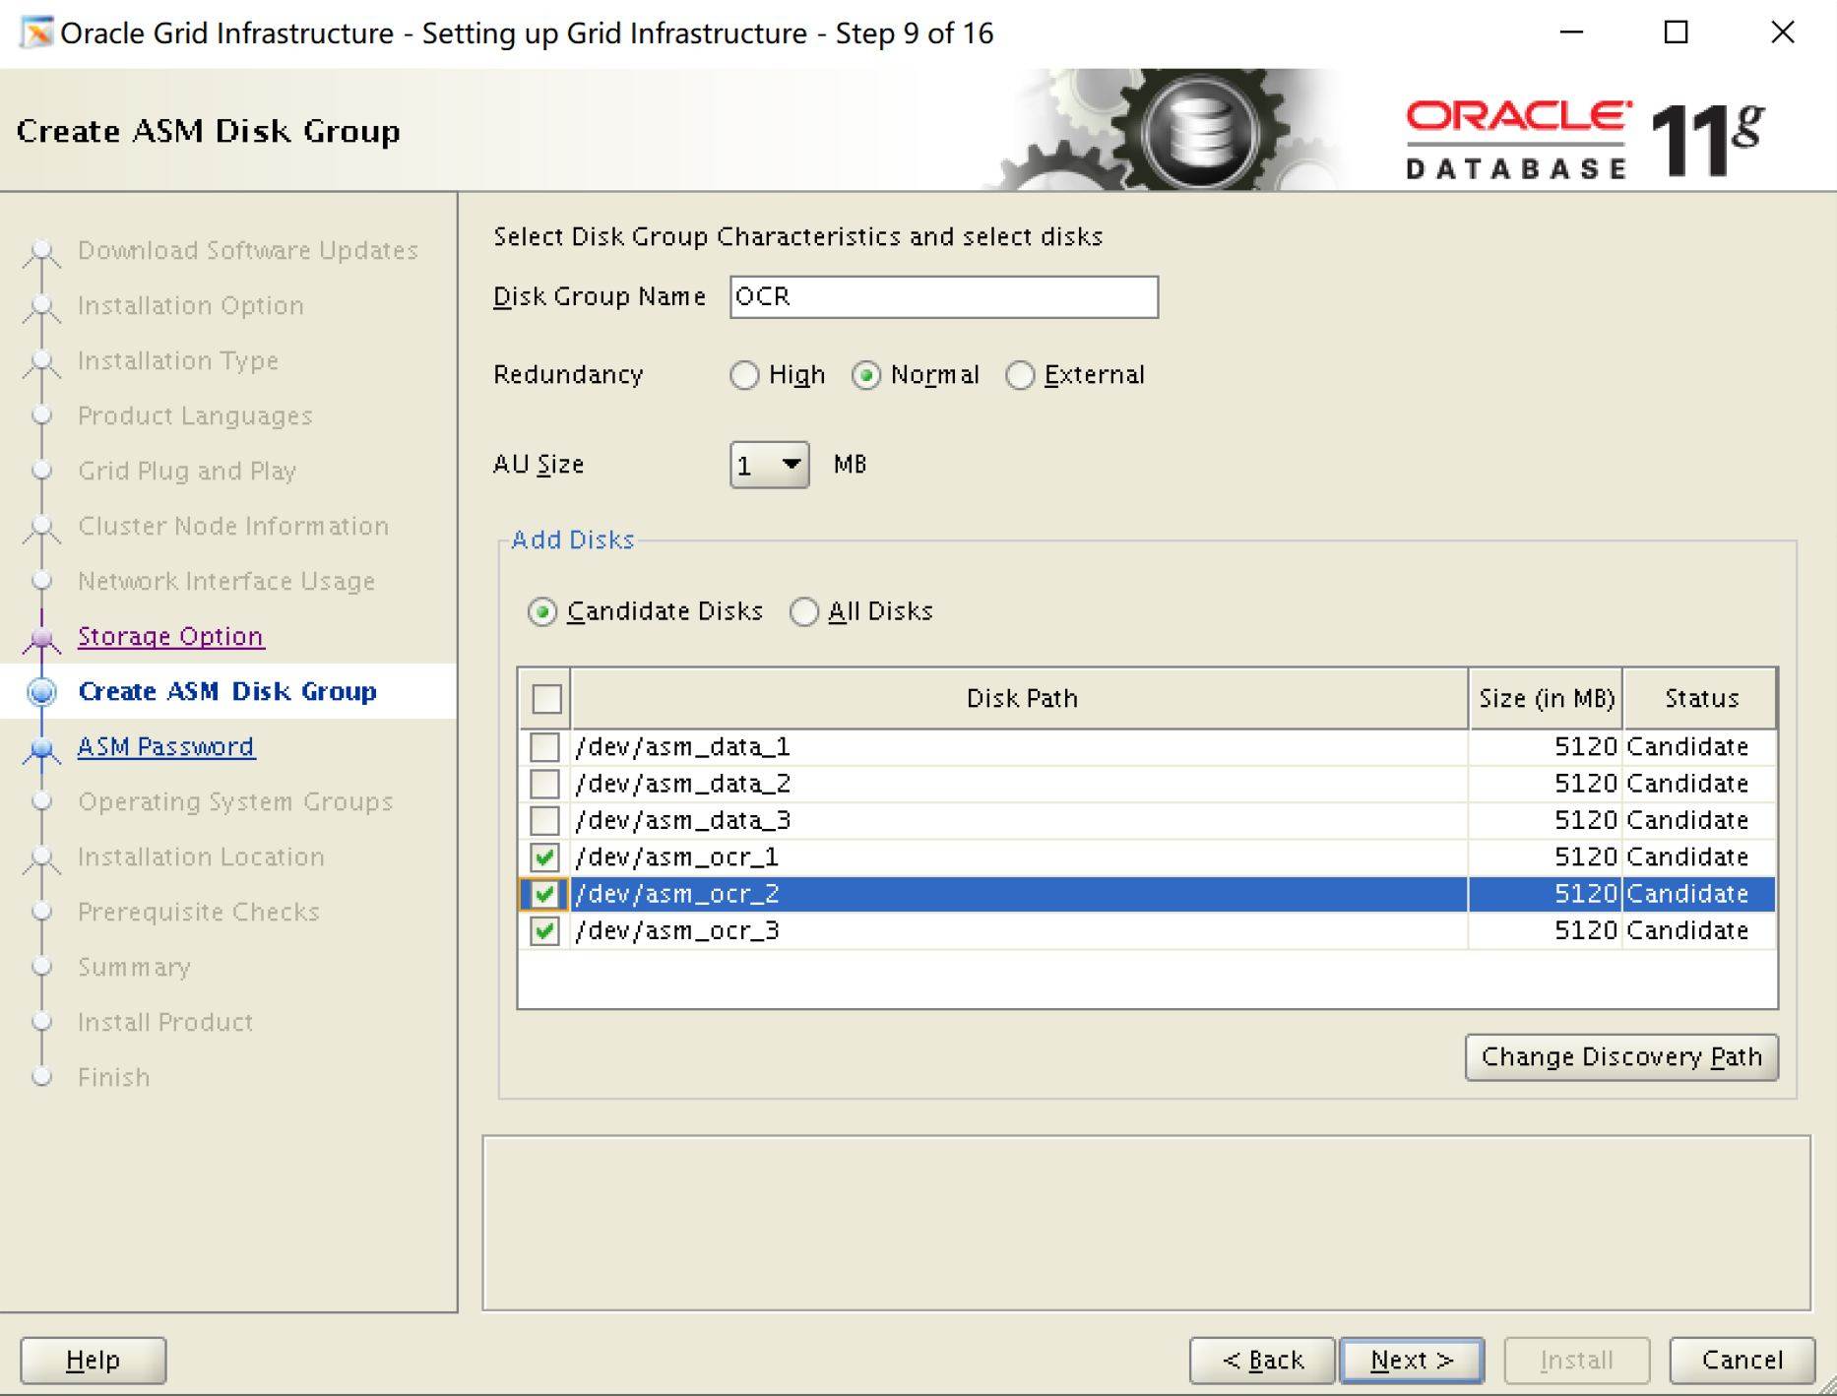This screenshot has width=1837, height=1396.
Task: Minimize the installer window
Action: coord(1572,32)
